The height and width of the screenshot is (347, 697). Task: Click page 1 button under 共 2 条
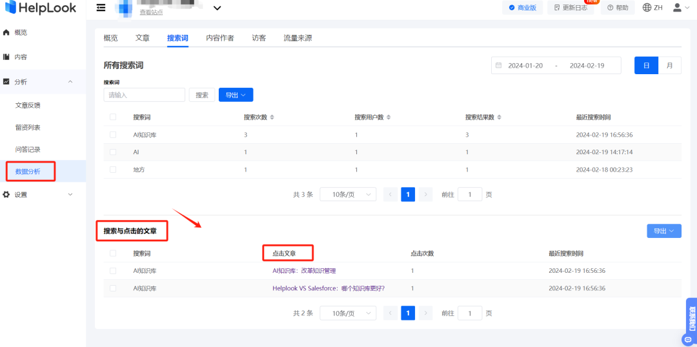408,313
